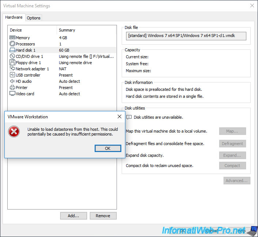Click the Disk utilities info icon
The height and width of the screenshot is (237, 258).
click(129, 117)
